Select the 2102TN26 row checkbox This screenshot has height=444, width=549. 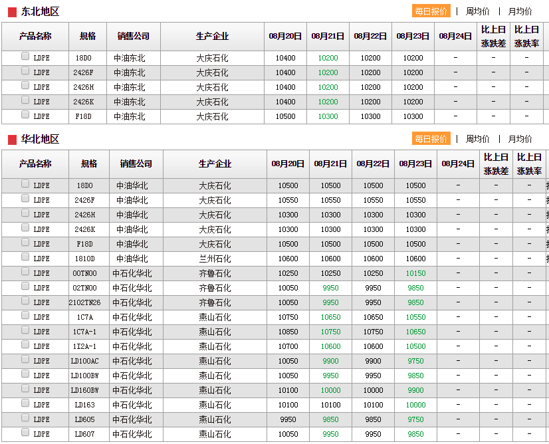point(25,301)
